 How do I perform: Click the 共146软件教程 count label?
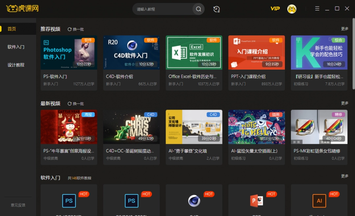click(80, 178)
